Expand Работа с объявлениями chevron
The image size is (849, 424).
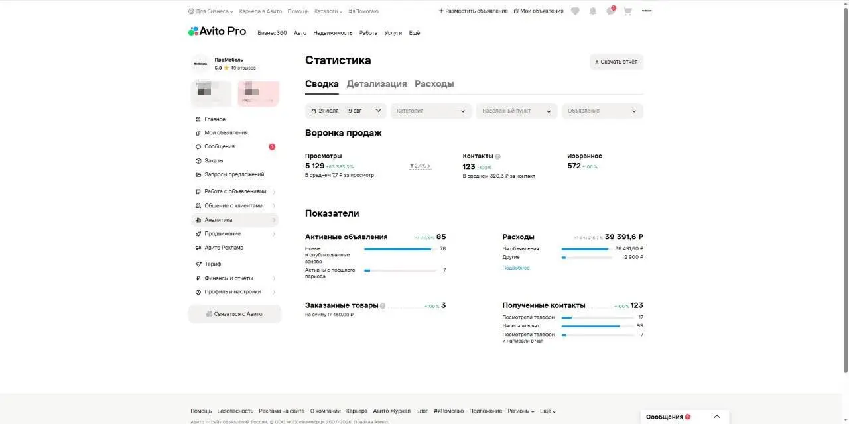click(274, 192)
